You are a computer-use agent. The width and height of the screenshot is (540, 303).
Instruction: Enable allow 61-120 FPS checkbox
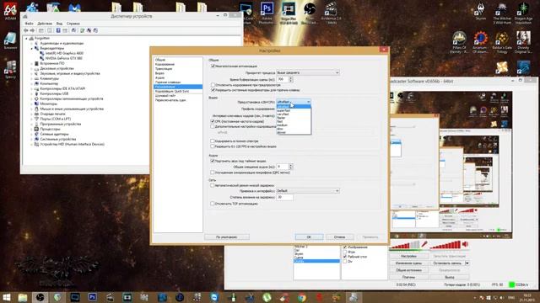point(213,146)
